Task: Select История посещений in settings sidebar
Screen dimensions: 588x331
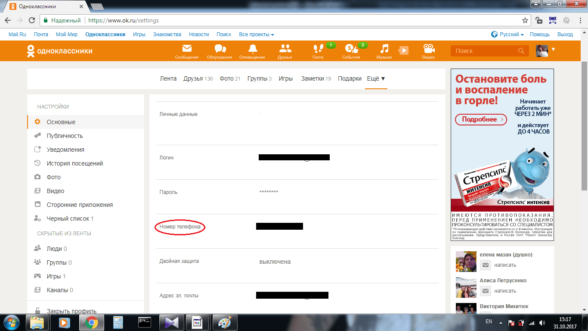Action: coord(86,163)
